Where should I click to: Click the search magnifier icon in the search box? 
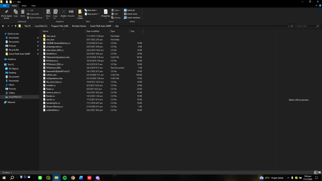(x=318, y=26)
